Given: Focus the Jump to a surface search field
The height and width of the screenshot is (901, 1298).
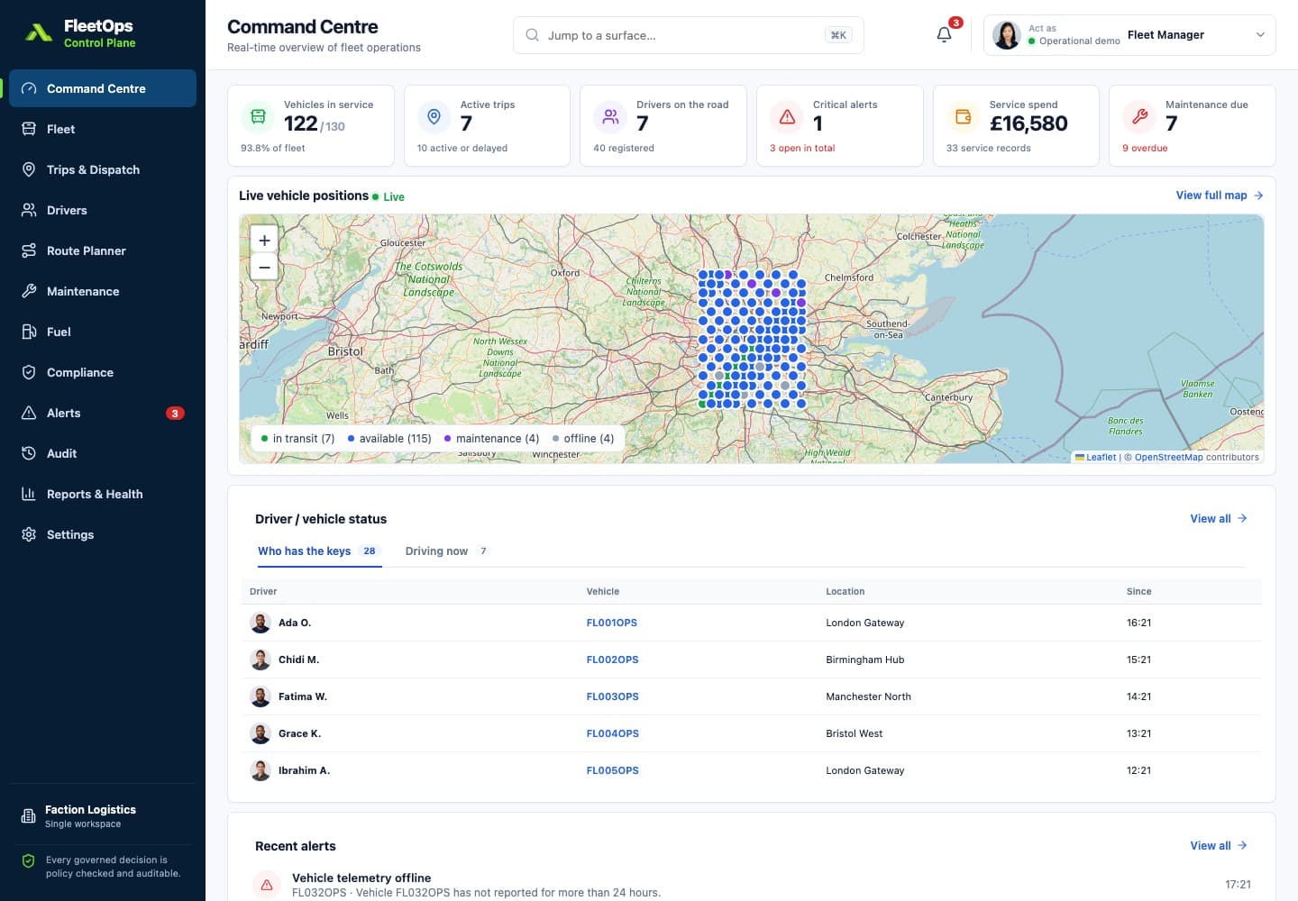Looking at the screenshot, I should [689, 35].
